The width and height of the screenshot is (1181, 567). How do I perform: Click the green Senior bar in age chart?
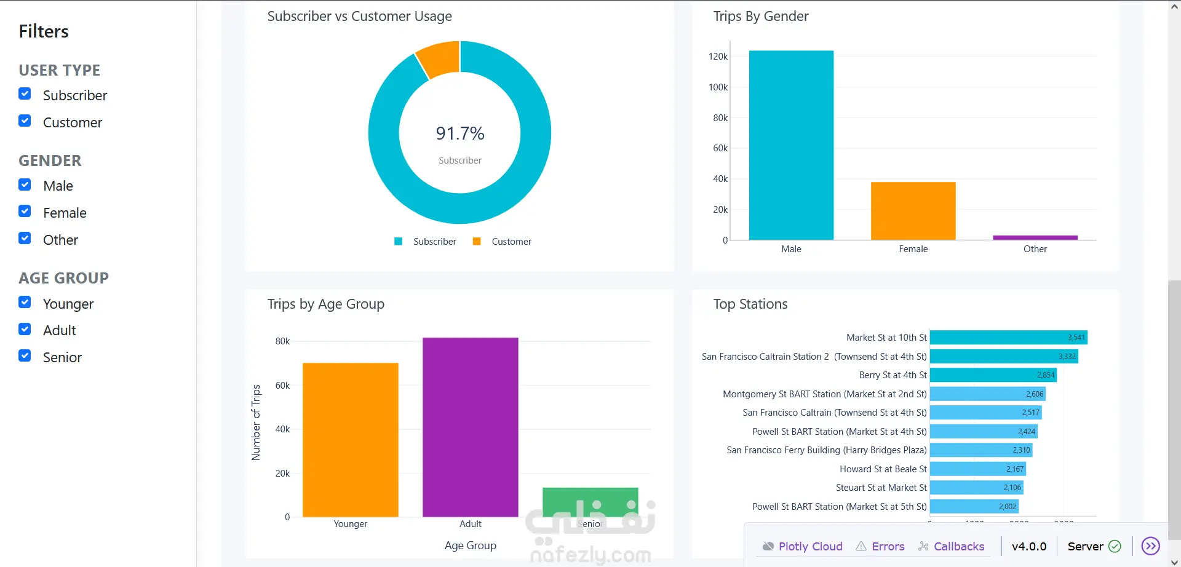coord(590,502)
